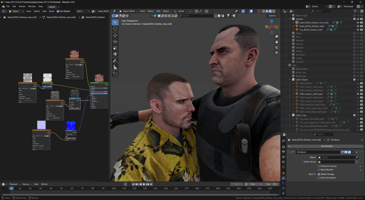
Task: Select the Measure tool
Action: pos(115,67)
